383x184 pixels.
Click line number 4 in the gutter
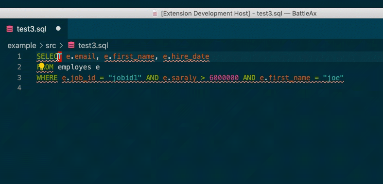[x=19, y=88]
